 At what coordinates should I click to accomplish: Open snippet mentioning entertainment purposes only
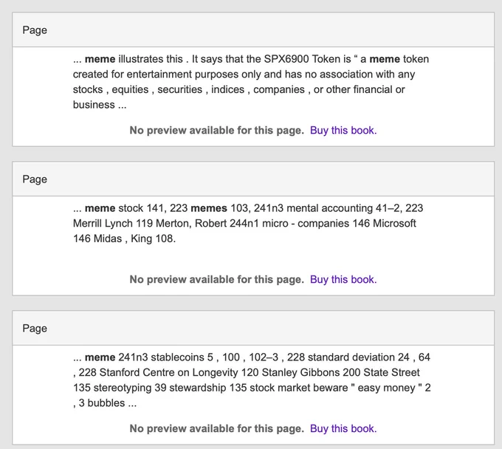coord(251,82)
